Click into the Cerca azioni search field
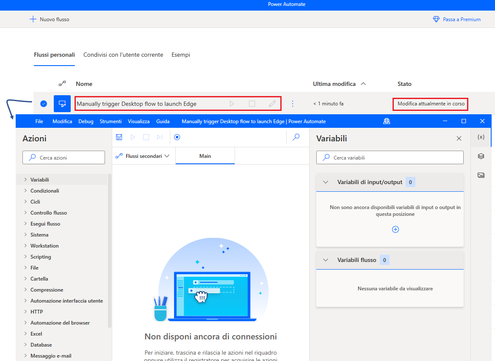Viewport: 495px width, 361px height. coord(64,157)
